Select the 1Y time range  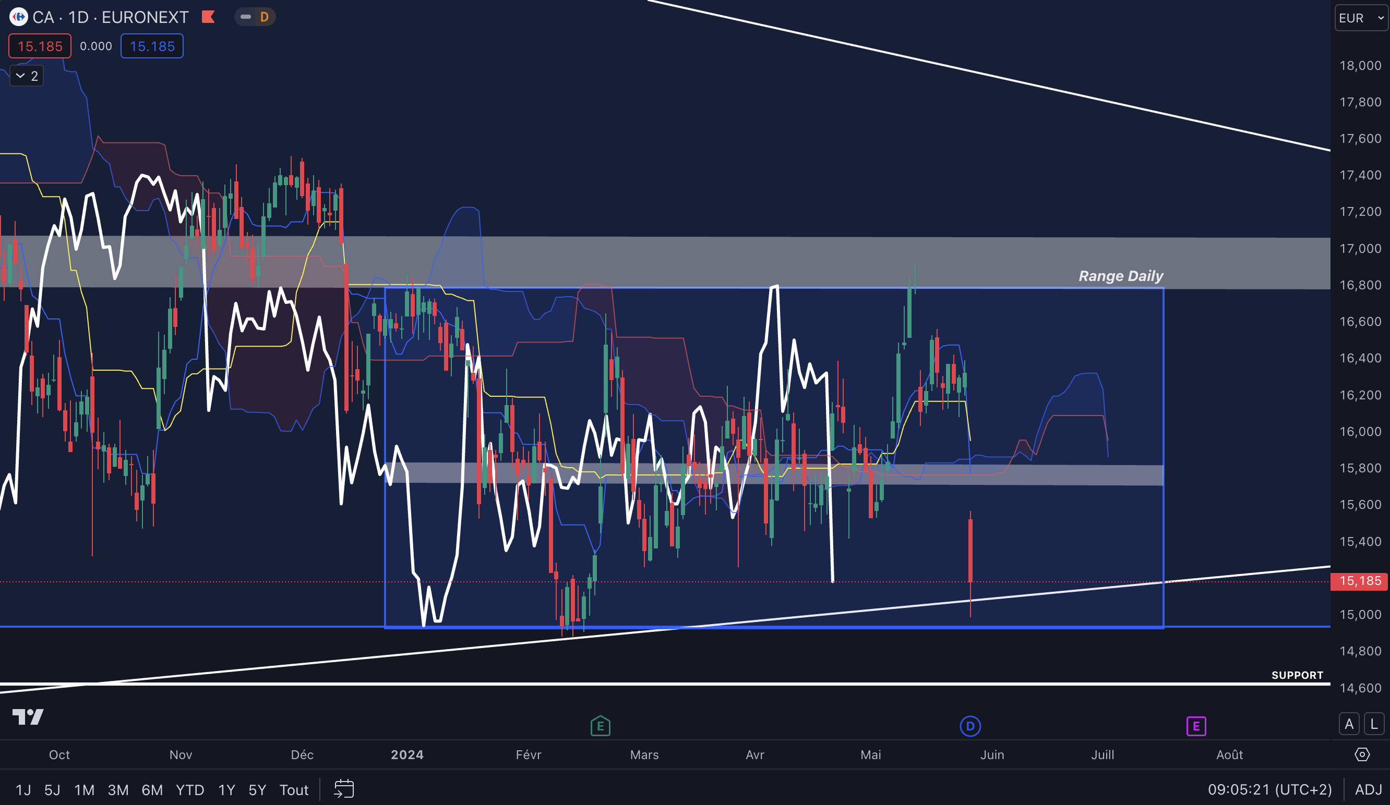tap(226, 790)
